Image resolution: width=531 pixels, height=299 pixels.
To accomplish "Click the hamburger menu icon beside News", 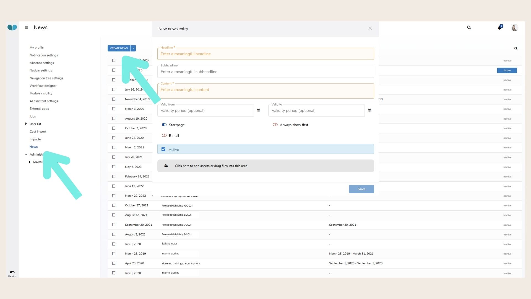I will [27, 27].
